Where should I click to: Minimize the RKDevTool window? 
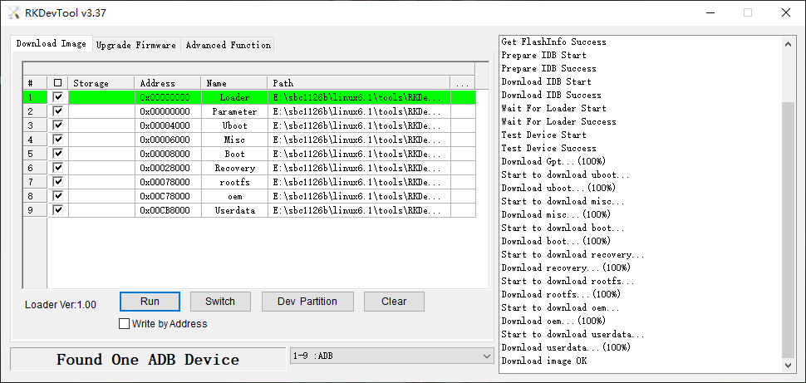710,12
